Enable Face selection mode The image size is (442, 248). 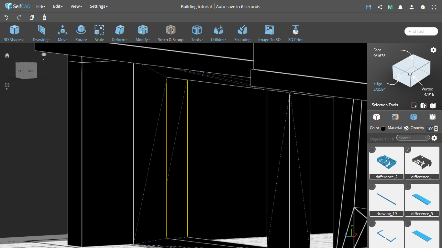(379, 53)
